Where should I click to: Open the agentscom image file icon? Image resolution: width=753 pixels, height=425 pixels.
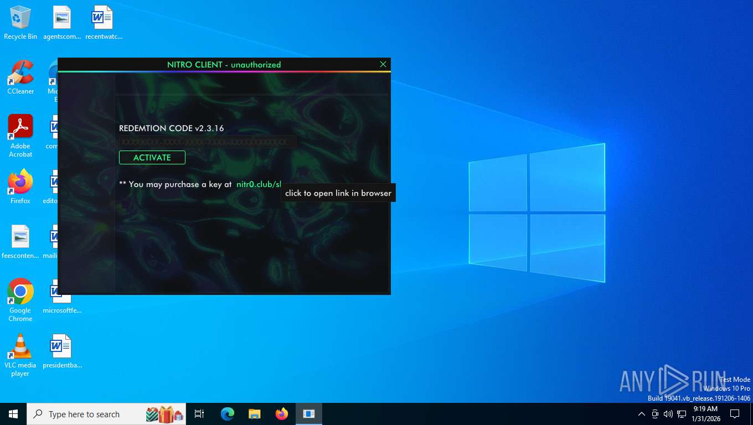click(x=62, y=23)
